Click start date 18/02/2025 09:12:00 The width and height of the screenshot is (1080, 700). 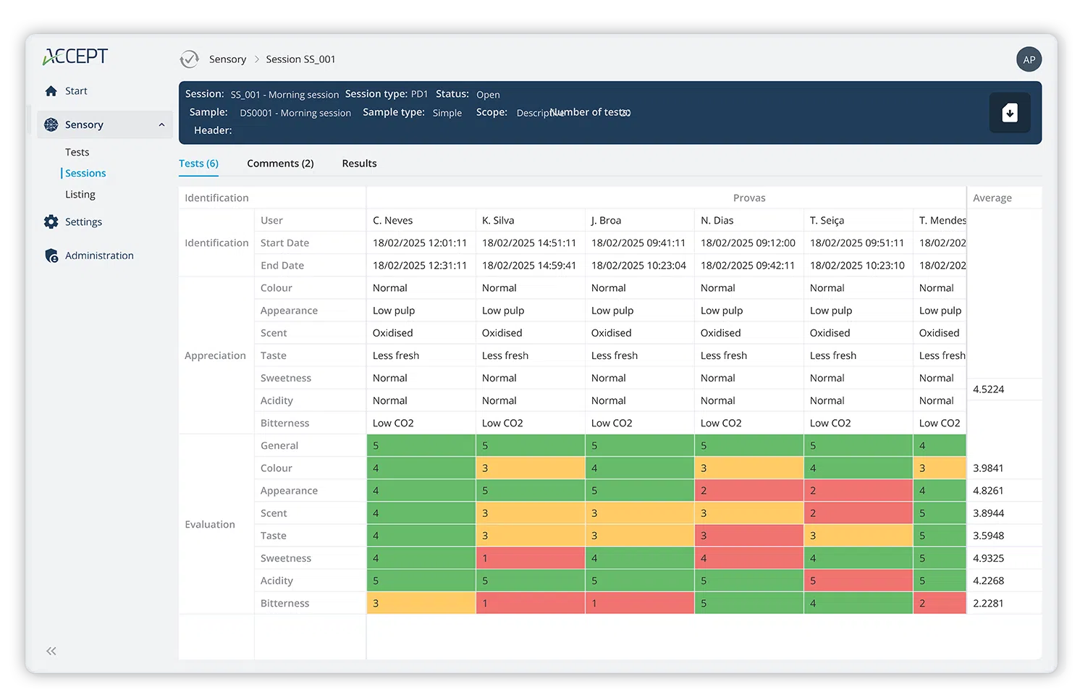point(748,243)
